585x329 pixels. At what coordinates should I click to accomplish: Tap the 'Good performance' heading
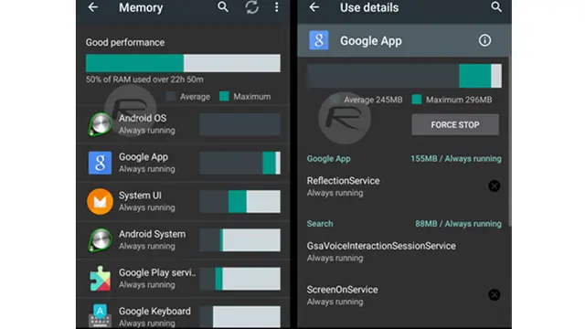click(125, 42)
